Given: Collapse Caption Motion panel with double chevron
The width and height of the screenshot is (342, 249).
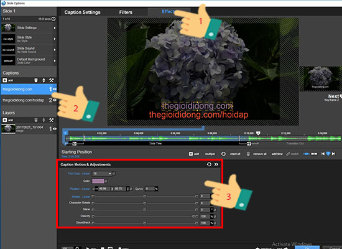Looking at the screenshot, I should [216, 164].
